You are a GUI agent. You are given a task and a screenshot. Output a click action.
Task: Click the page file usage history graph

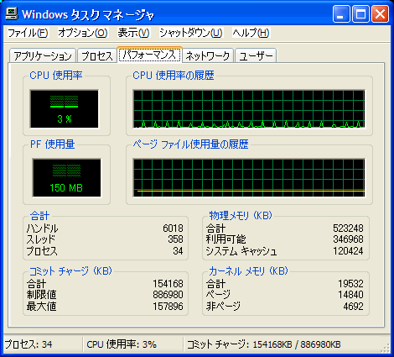[249, 178]
